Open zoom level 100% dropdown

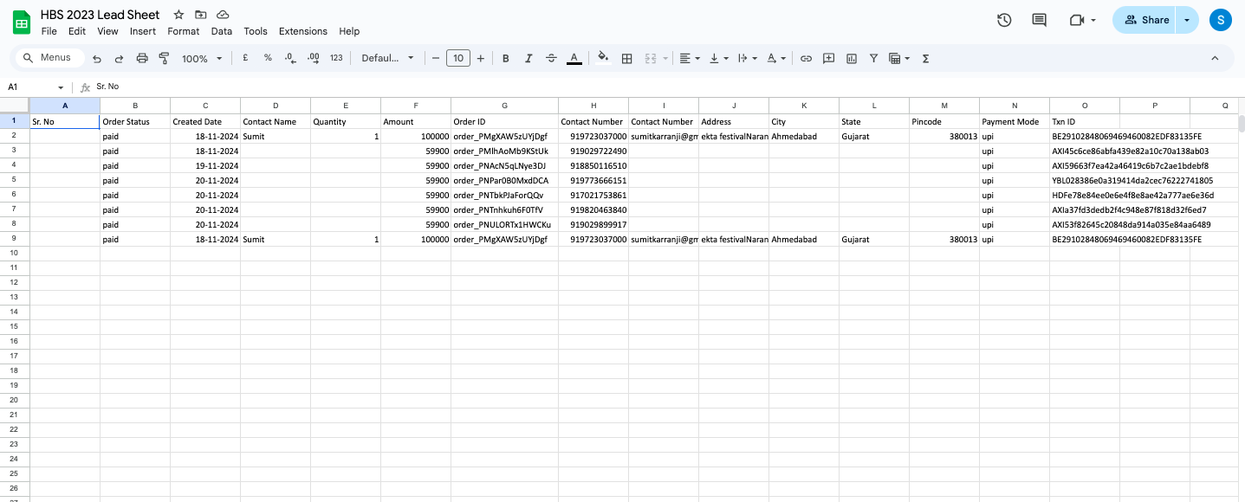(x=201, y=58)
